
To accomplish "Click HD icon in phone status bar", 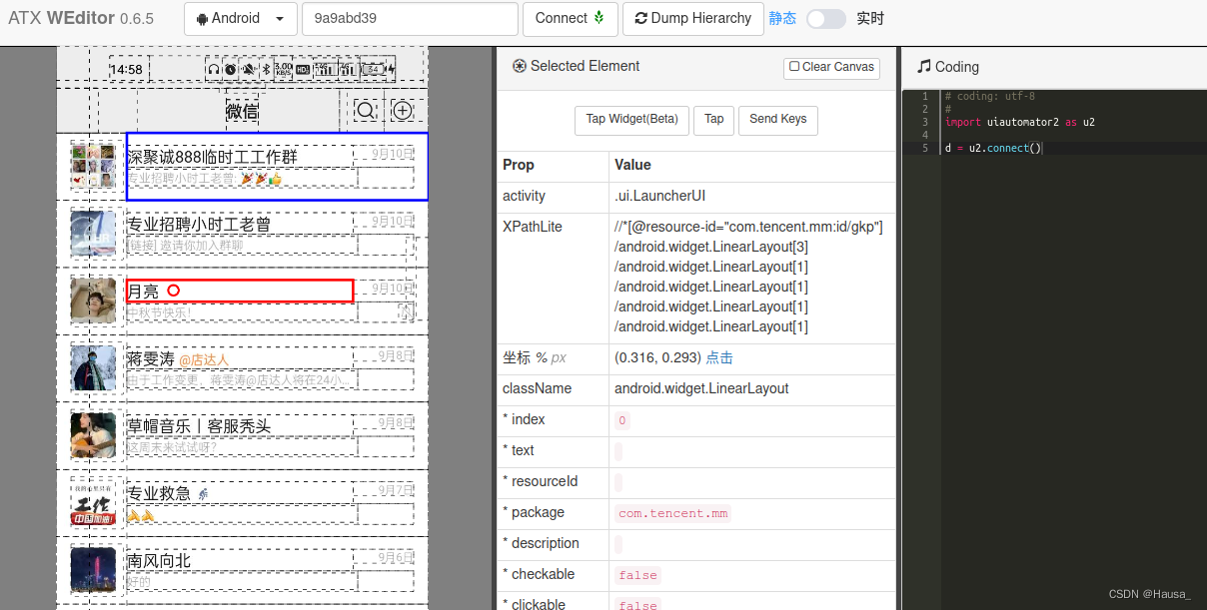I will click(x=303, y=69).
